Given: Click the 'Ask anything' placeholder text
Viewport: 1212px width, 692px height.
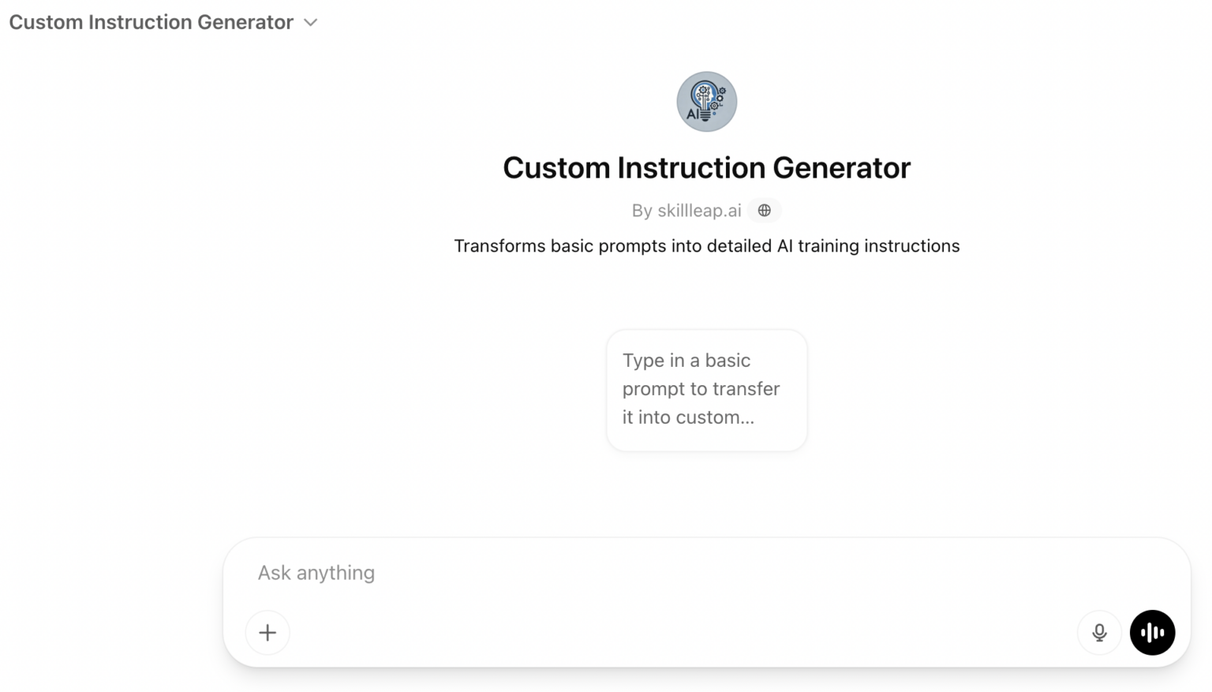Looking at the screenshot, I should [x=316, y=573].
